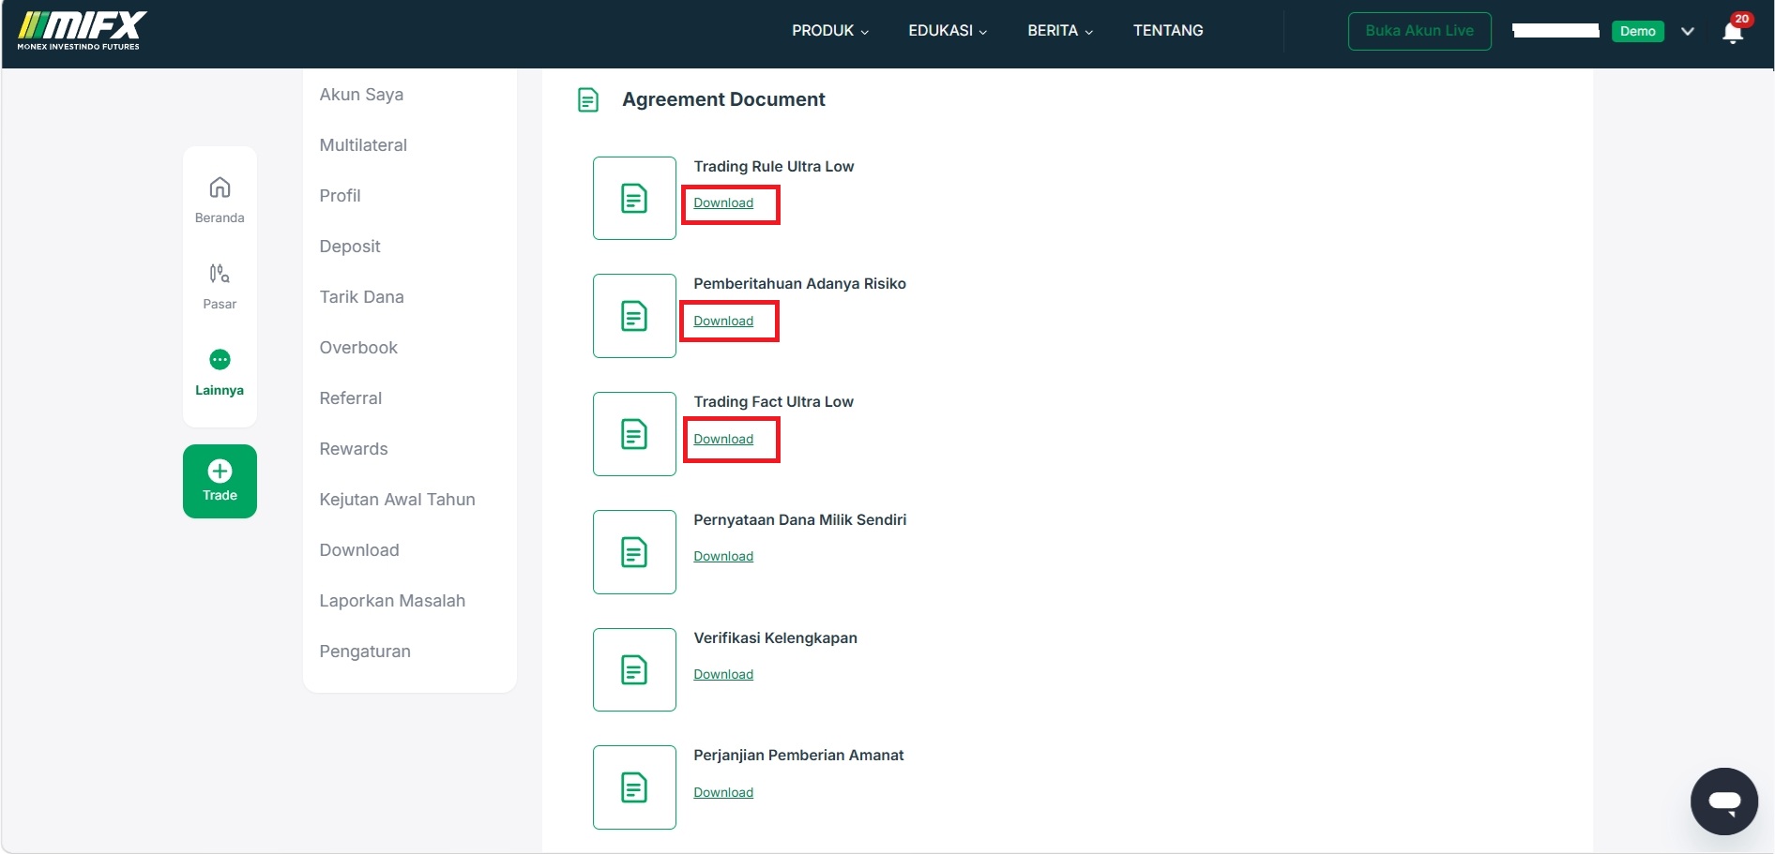
Task: Open the Beranda home icon
Action: [220, 187]
